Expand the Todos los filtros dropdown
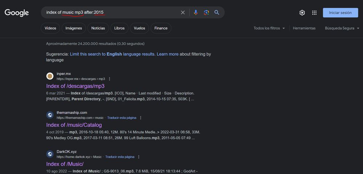 tap(269, 28)
